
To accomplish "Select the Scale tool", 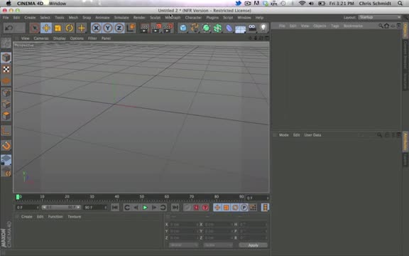I will (x=58, y=28).
